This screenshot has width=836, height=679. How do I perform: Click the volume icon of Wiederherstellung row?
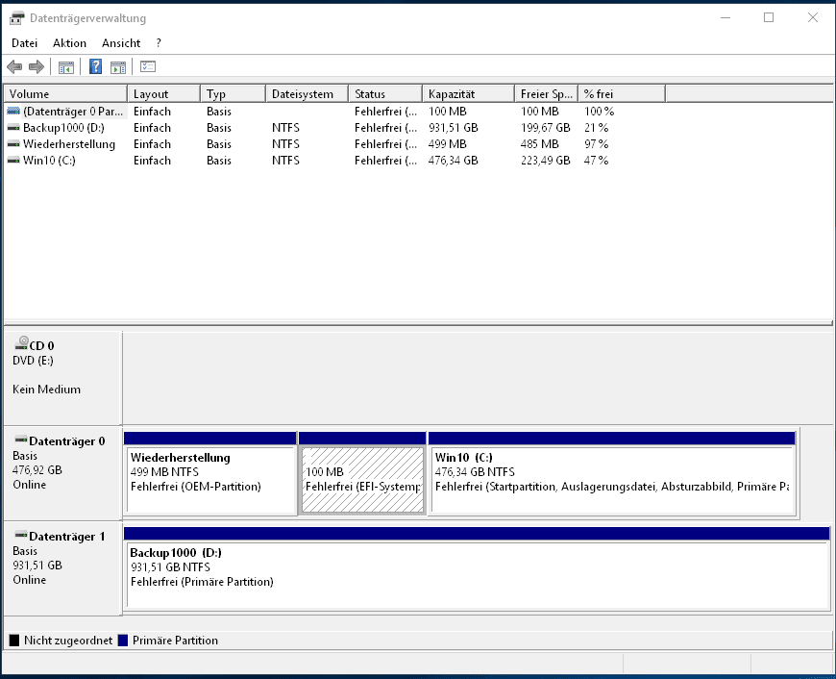pyautogui.click(x=13, y=144)
